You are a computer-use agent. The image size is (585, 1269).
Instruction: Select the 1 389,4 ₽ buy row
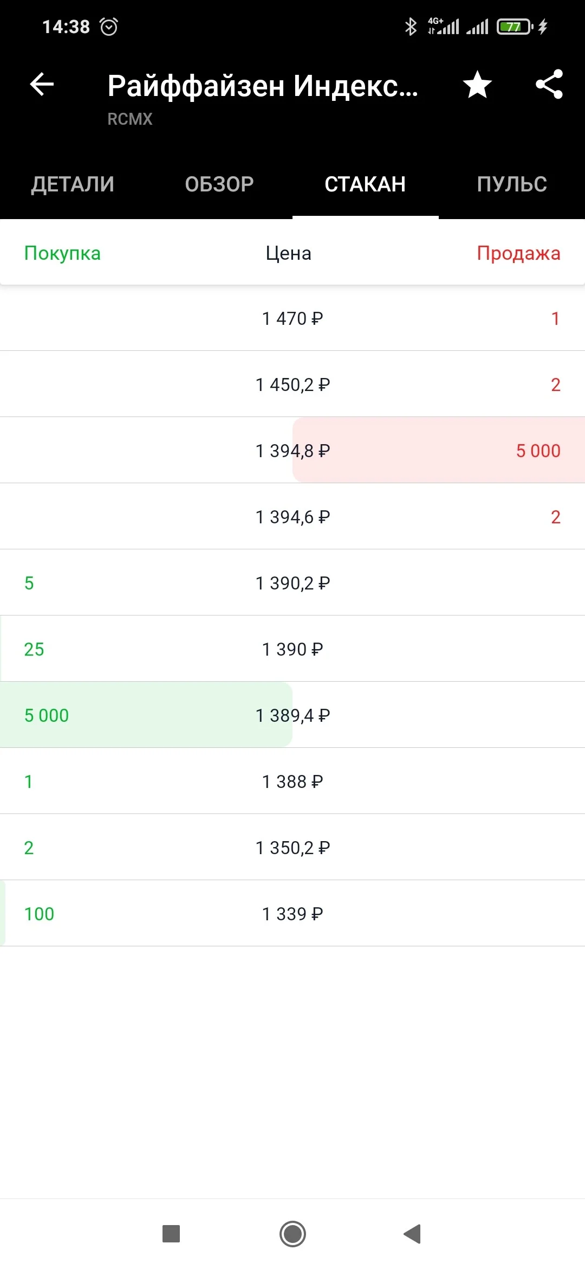tap(292, 715)
